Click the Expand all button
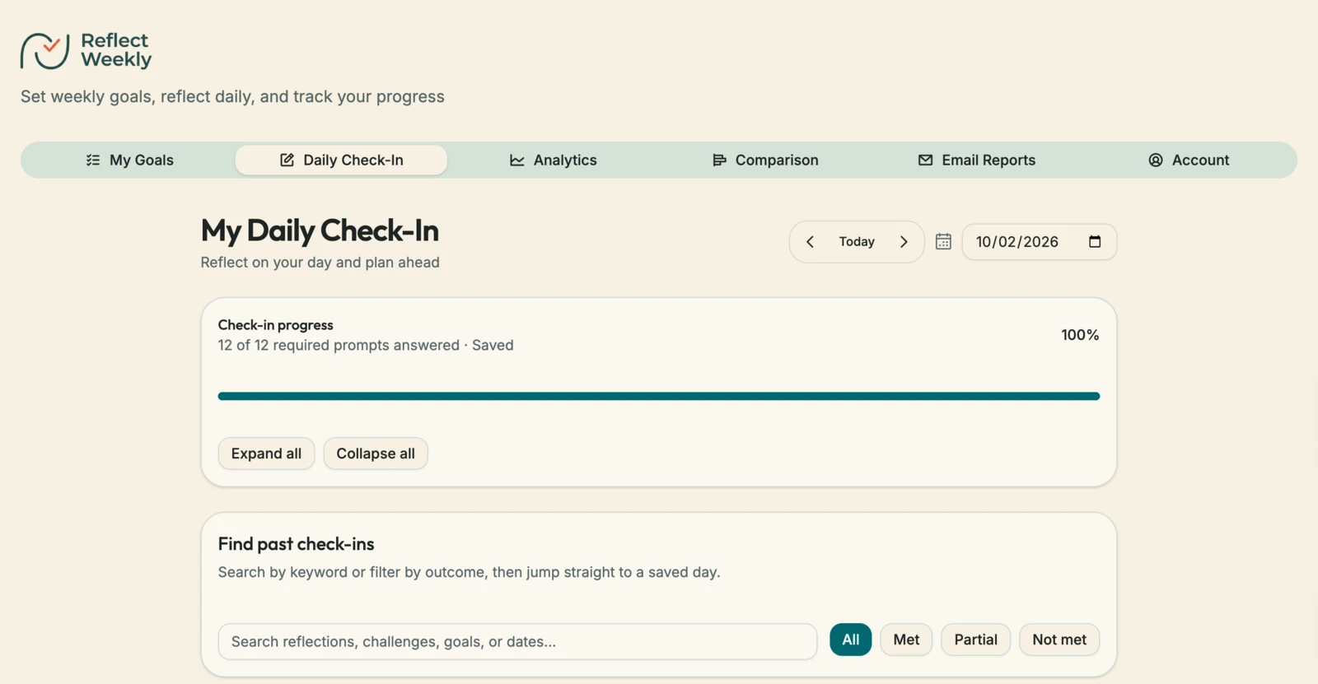 [266, 454]
